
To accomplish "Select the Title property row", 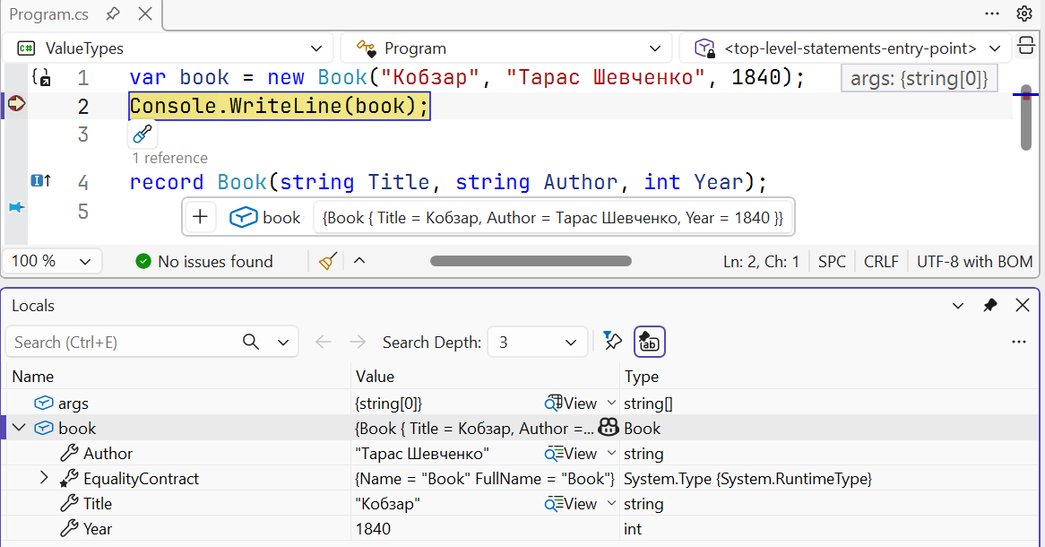I will 522,503.
